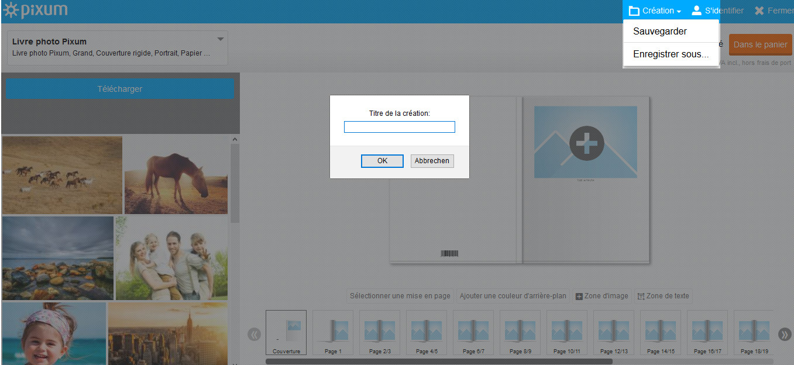Click the Titre de la création field
Viewport: 794px width, 365px height.
click(399, 127)
